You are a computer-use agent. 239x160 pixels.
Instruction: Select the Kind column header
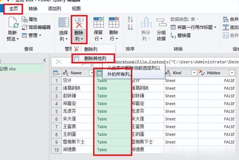(x=177, y=73)
